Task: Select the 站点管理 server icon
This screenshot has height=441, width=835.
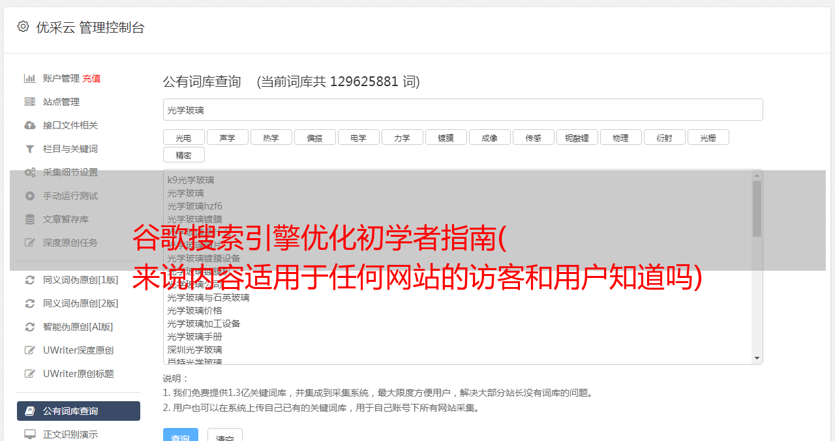Action: click(x=30, y=102)
